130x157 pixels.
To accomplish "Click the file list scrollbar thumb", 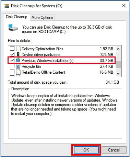I will point(118,64).
